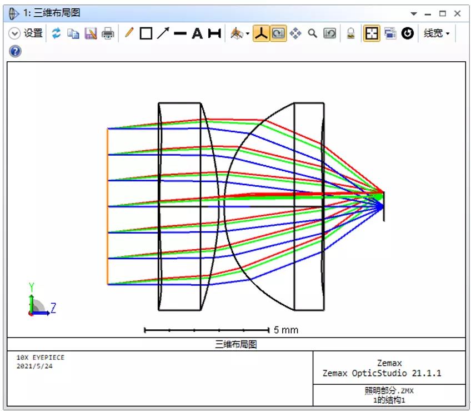Open the clone window icon

click(x=390, y=33)
